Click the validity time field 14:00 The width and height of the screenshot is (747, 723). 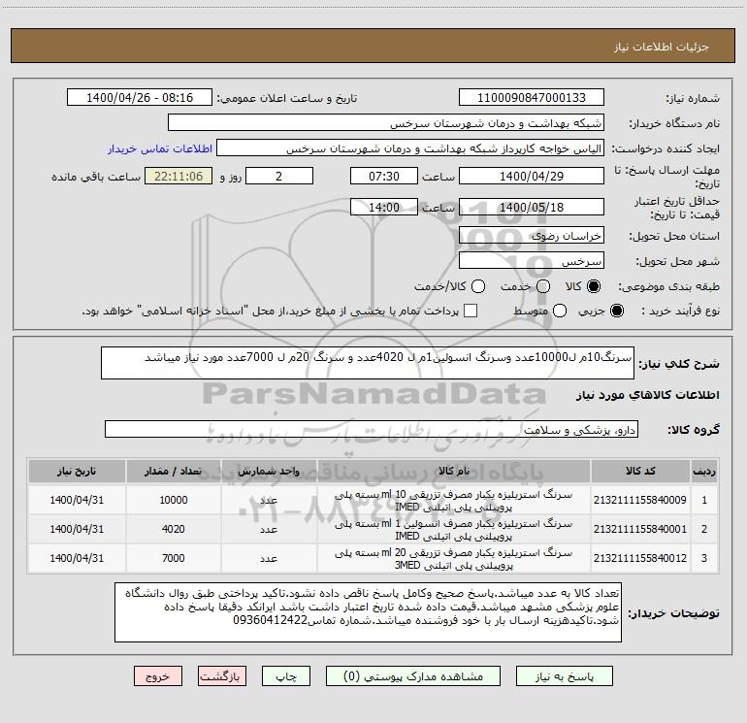(x=384, y=207)
